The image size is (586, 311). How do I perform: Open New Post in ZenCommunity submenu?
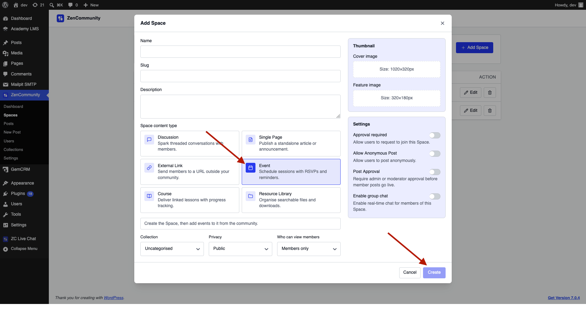point(12,132)
